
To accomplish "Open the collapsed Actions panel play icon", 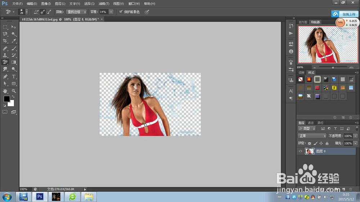I will tap(291, 33).
